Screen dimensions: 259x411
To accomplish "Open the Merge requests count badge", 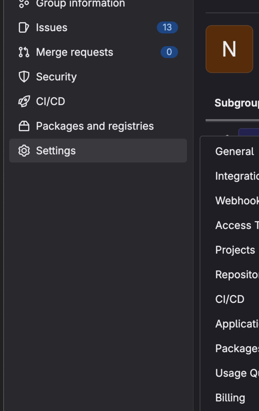I will click(x=169, y=52).
